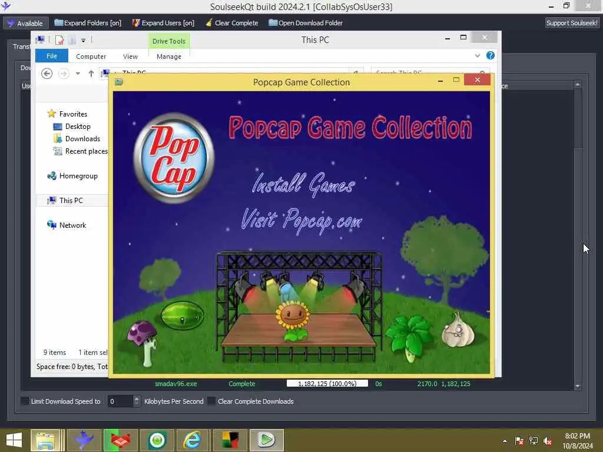Select Downloads in navigation pane
Viewport: 603px width, 452px height.
point(82,139)
